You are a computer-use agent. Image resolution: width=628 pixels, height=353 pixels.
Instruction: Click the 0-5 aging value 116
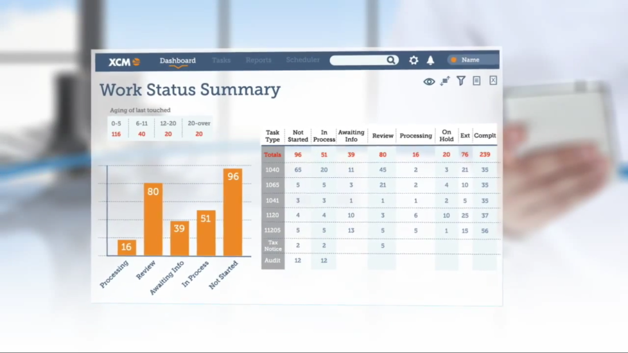pos(116,134)
